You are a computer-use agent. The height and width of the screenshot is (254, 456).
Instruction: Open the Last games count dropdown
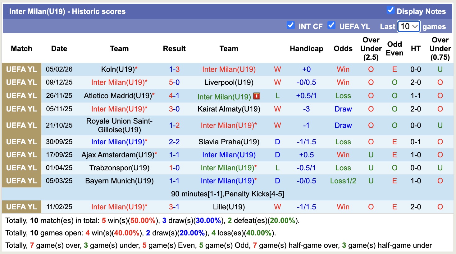(409, 27)
